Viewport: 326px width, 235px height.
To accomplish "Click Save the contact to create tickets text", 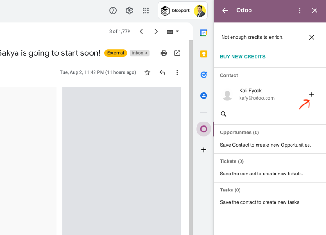I will click(261, 174).
